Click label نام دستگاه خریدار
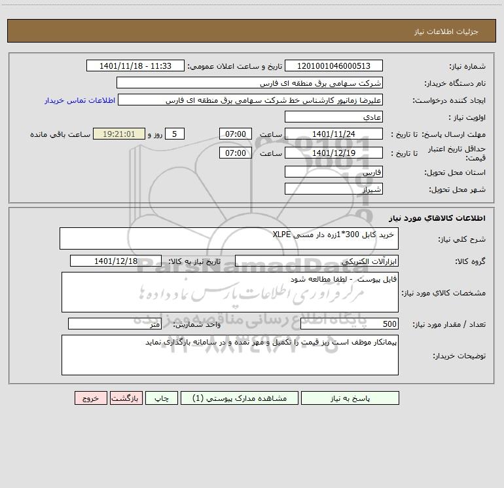The image size is (504, 488). point(455,84)
